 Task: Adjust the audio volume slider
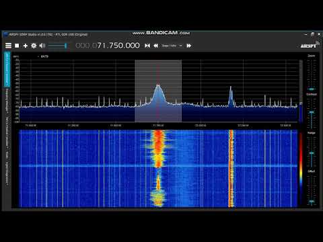coord(58,46)
